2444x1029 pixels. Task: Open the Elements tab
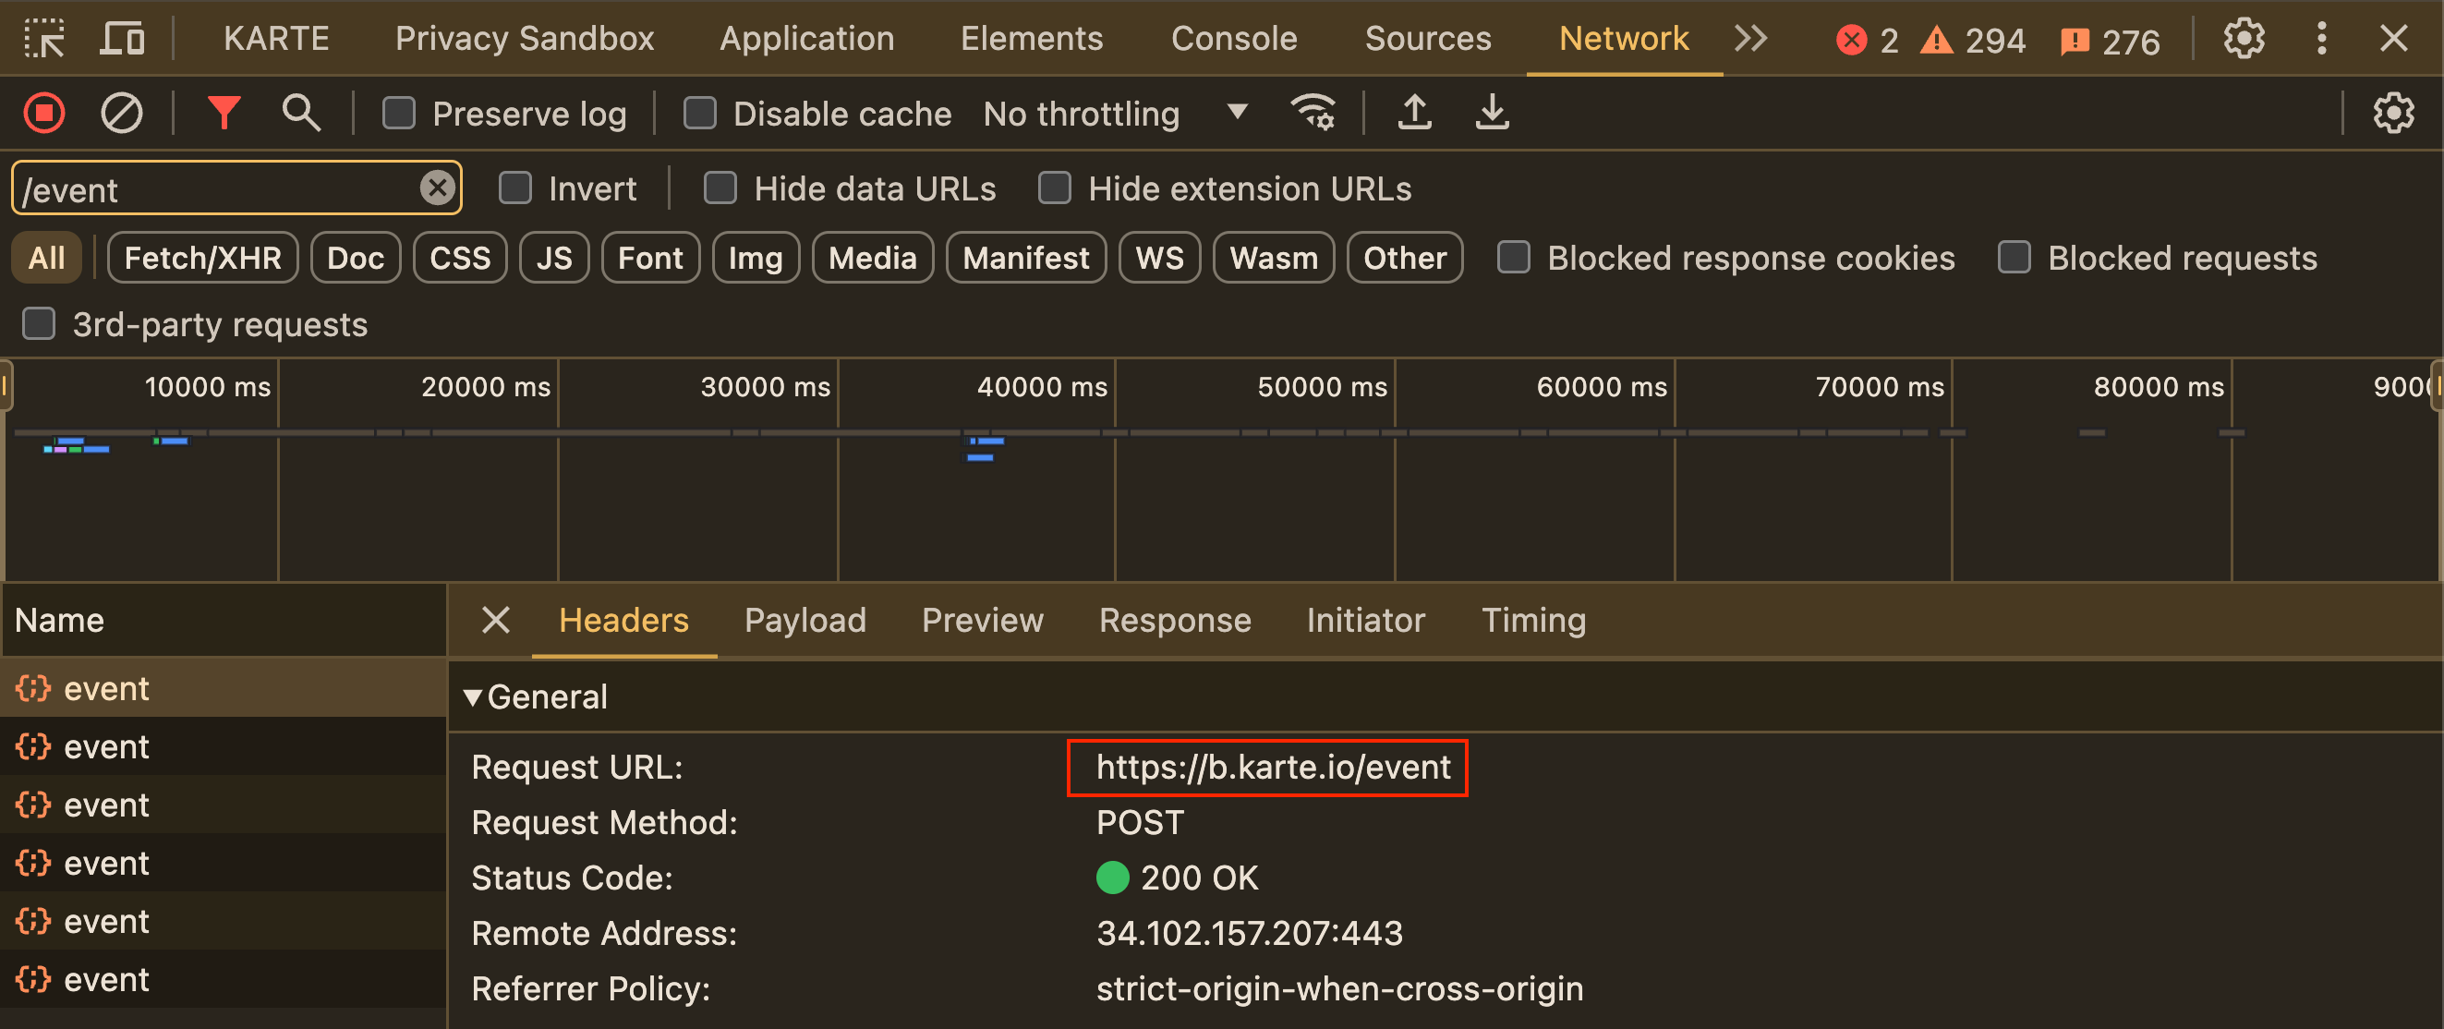1032,39
